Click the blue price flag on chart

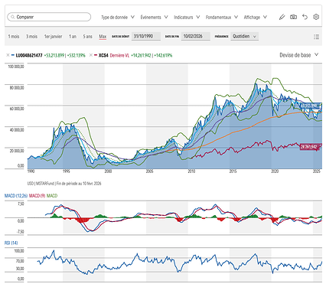click(310, 106)
